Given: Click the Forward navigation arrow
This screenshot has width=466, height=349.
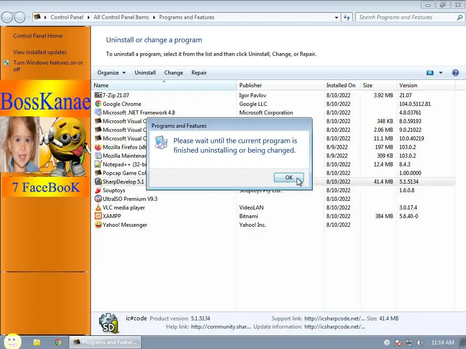Looking at the screenshot, I should click(20, 18).
